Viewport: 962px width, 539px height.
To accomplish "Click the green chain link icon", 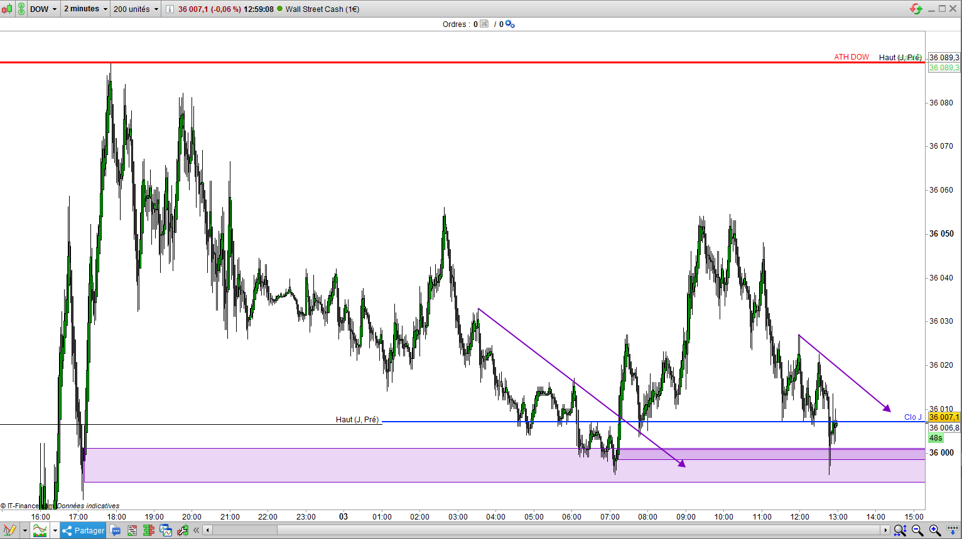I will [21, 9].
